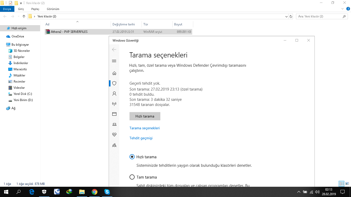This screenshot has width=351, height=197.
Task: Open the Windows Start menu
Action: [x=6, y=192]
